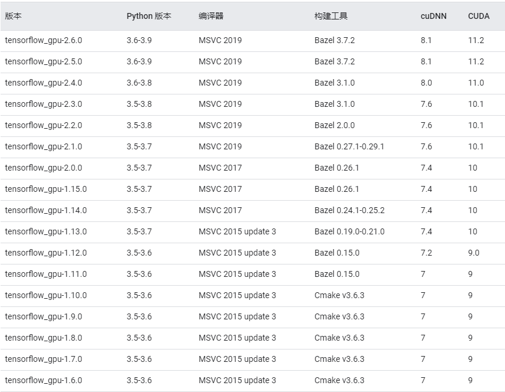
Task: Click the Bazel 2.0.0 cell
Action: (335, 125)
